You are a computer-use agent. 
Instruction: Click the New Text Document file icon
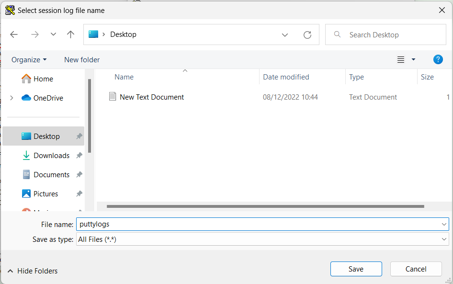[113, 97]
